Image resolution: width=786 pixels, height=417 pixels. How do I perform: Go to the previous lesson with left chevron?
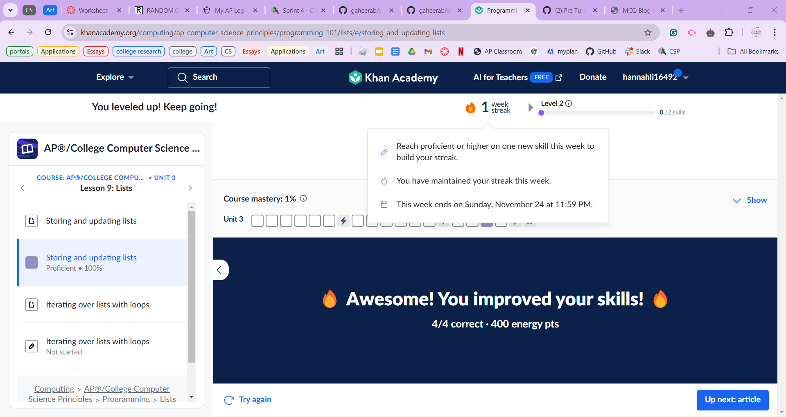[x=23, y=188]
